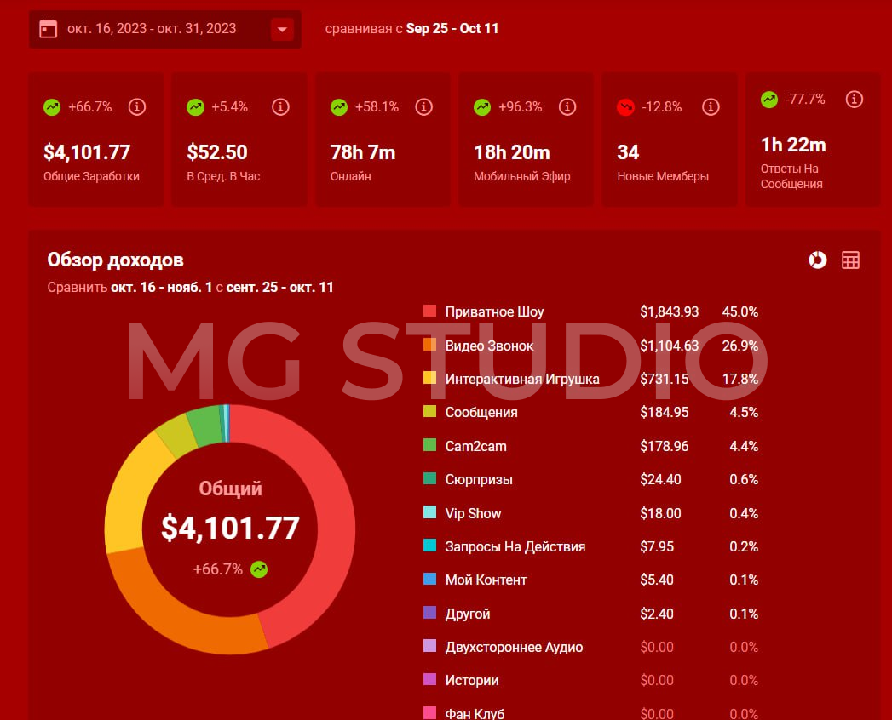Switch to table view icon
The height and width of the screenshot is (720, 892).
point(850,260)
